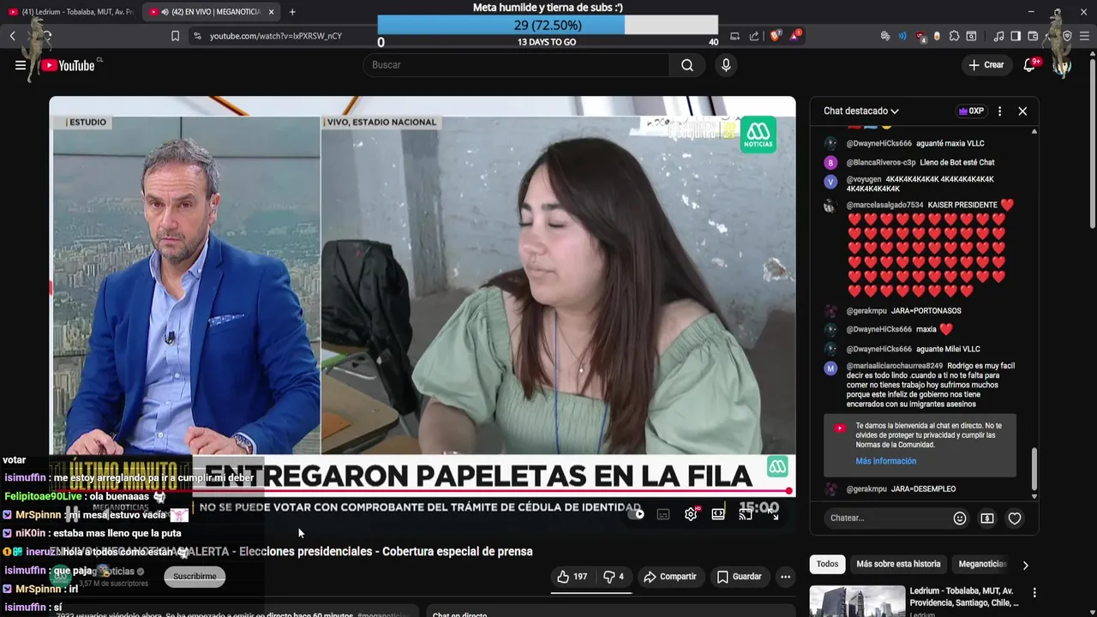Open Brave Shields lion icon

[x=775, y=36]
